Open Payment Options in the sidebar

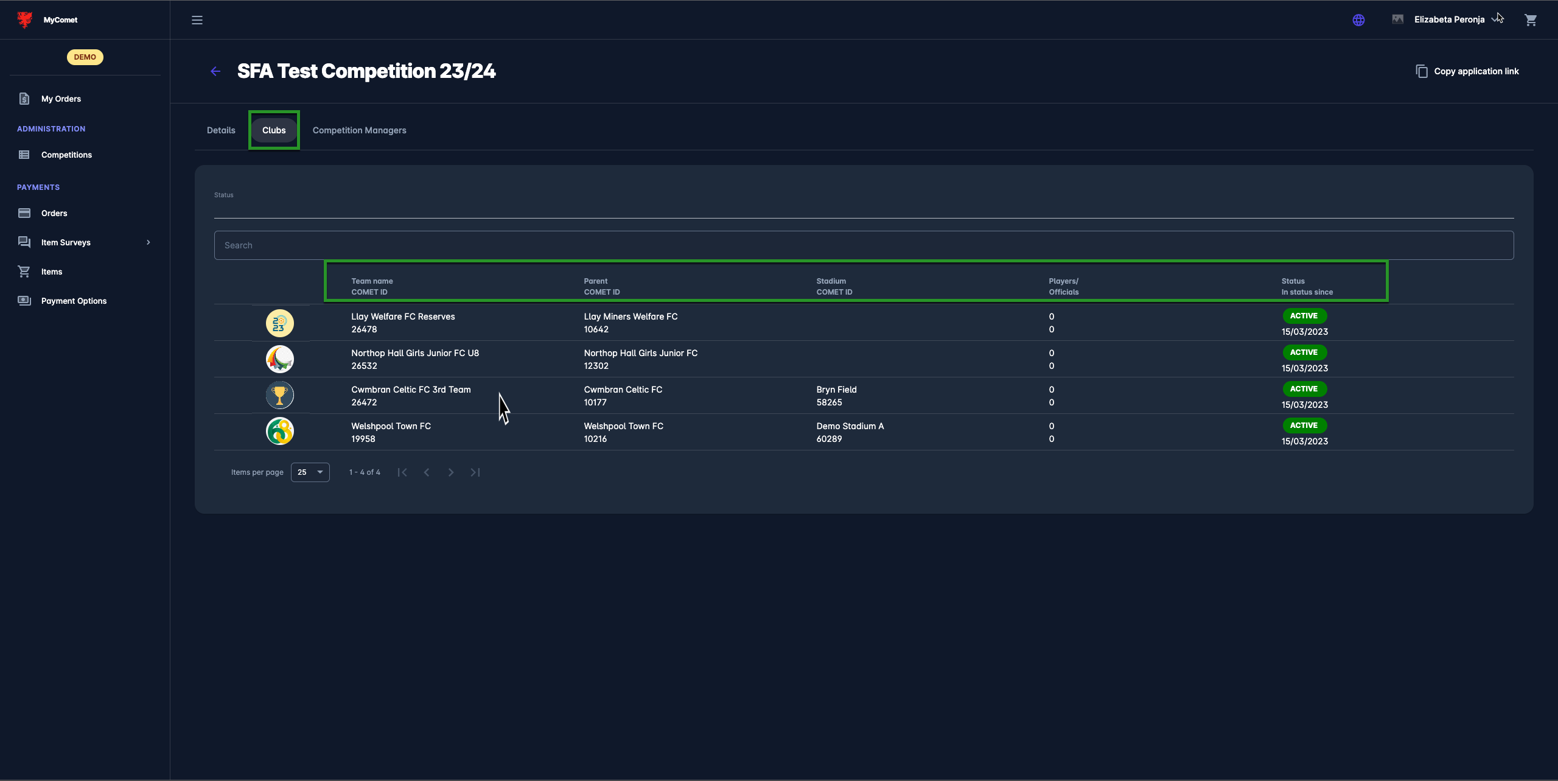coord(74,301)
